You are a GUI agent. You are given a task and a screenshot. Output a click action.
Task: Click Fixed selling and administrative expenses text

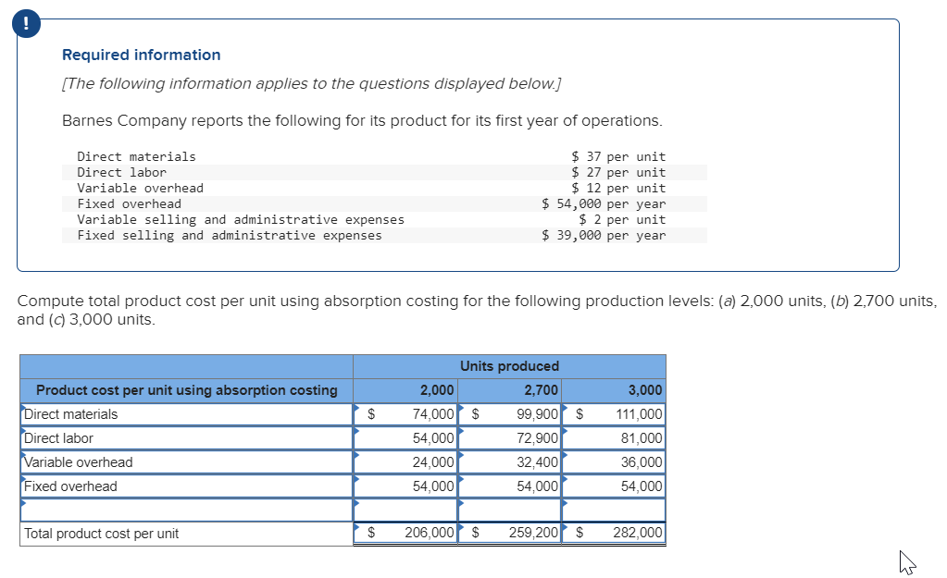[x=230, y=235]
